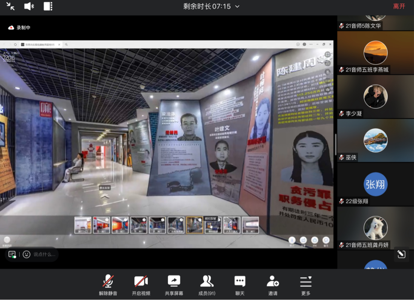Click the tour share 分享 icon
414x300 pixels.
[303, 241]
